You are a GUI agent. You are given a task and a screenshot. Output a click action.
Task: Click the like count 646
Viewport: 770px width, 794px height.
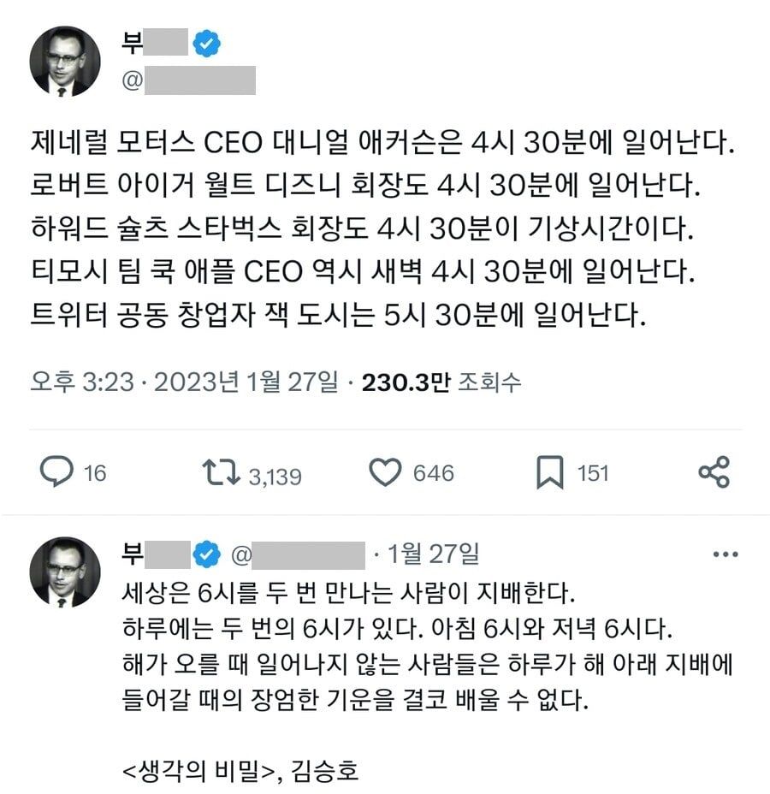(433, 472)
